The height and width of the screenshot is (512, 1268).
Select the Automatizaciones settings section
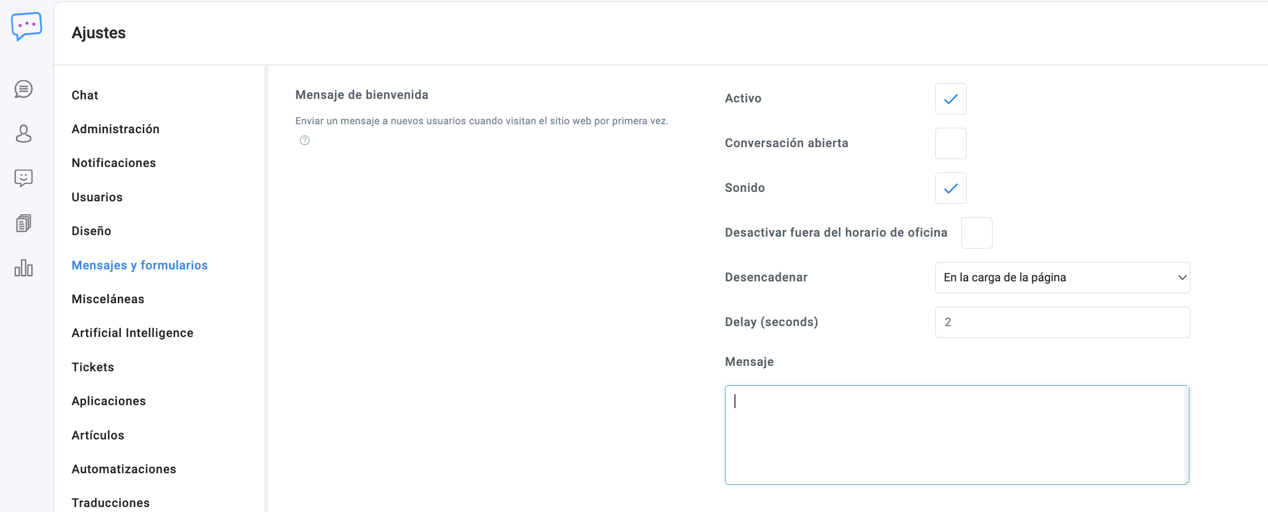(x=124, y=469)
